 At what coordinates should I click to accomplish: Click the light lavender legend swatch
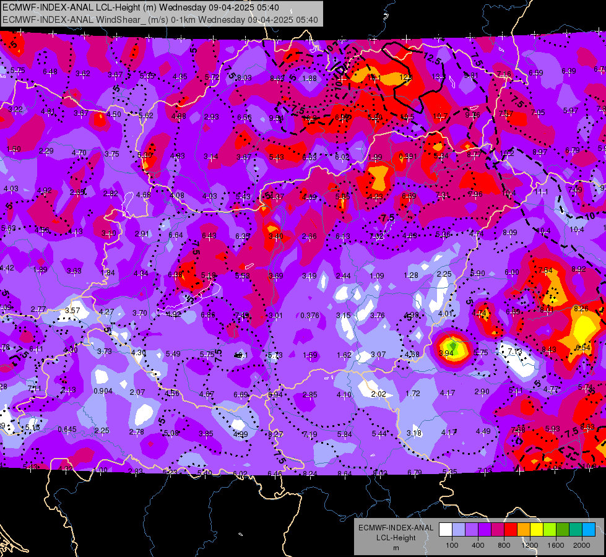459,530
